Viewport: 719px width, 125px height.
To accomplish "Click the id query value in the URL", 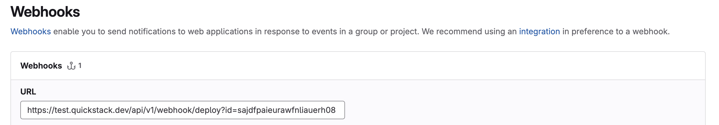I will coord(286,110).
